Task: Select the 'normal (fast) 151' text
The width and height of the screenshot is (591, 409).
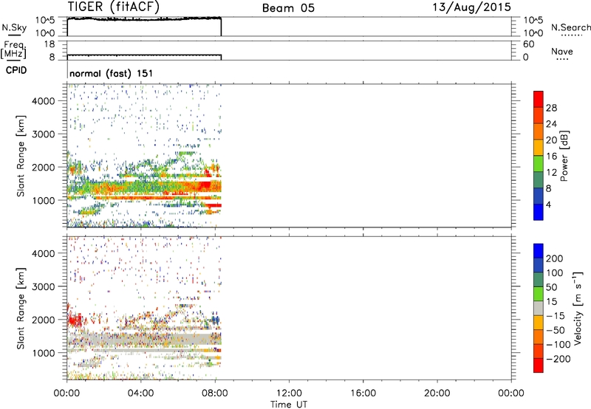Action: coord(112,73)
